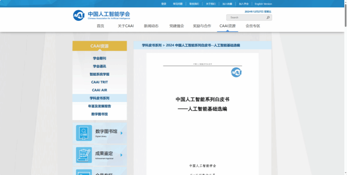Open the 关于CAAI navigation menu

tap(126, 26)
